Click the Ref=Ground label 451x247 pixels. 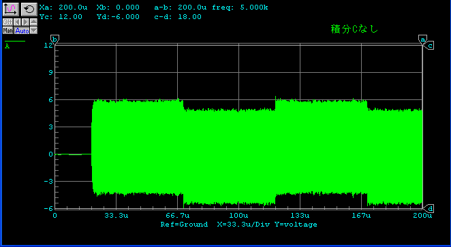tap(184, 225)
